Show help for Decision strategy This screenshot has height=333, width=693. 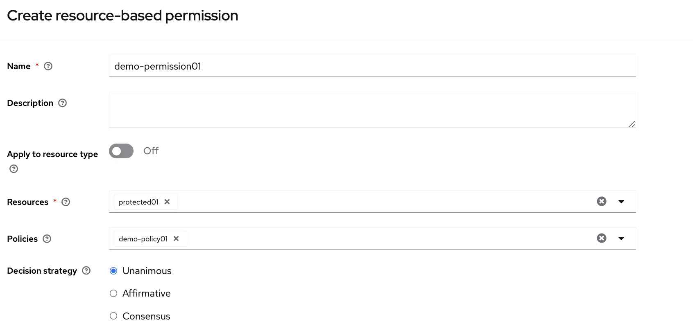pos(86,270)
